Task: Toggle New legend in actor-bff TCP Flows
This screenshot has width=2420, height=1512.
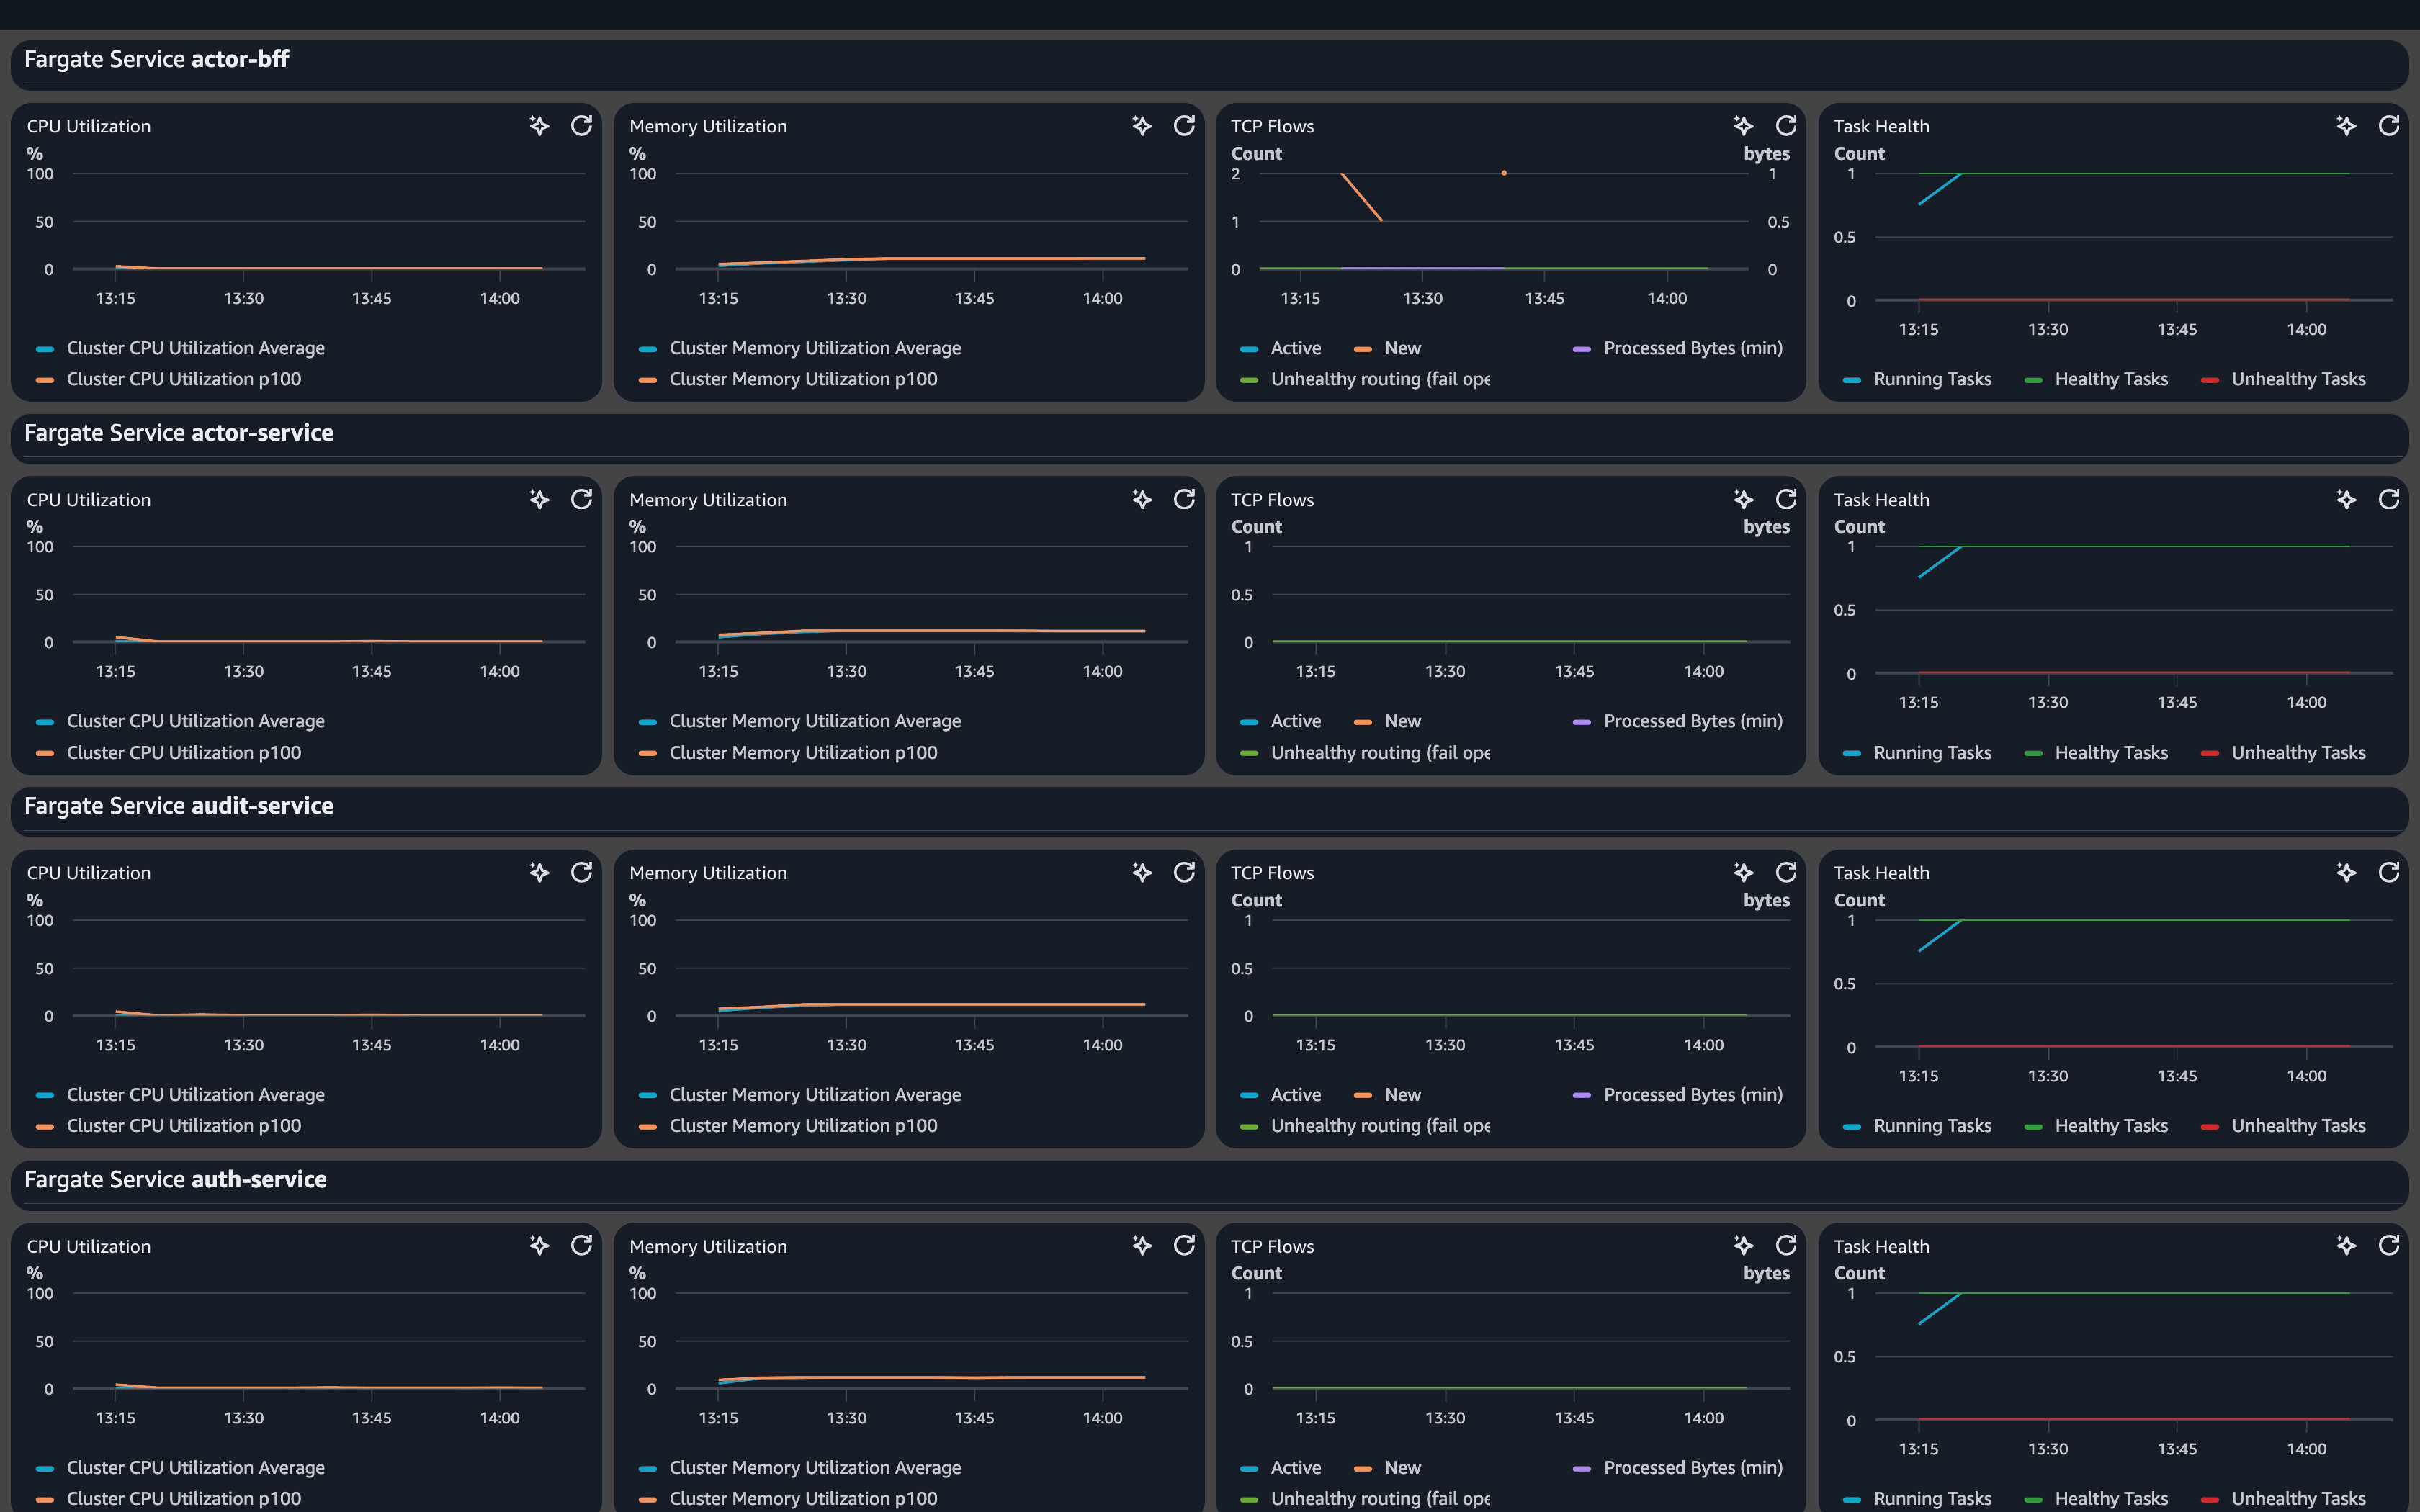Action: pos(1387,348)
